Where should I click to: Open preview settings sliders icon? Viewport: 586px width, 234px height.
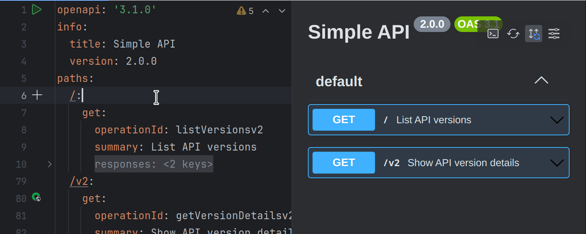click(554, 34)
